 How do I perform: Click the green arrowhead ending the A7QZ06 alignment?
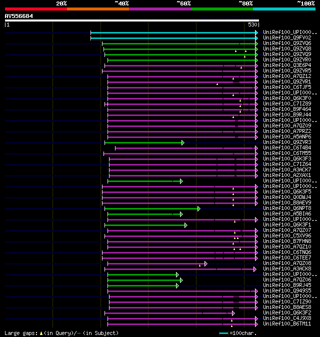181,280
